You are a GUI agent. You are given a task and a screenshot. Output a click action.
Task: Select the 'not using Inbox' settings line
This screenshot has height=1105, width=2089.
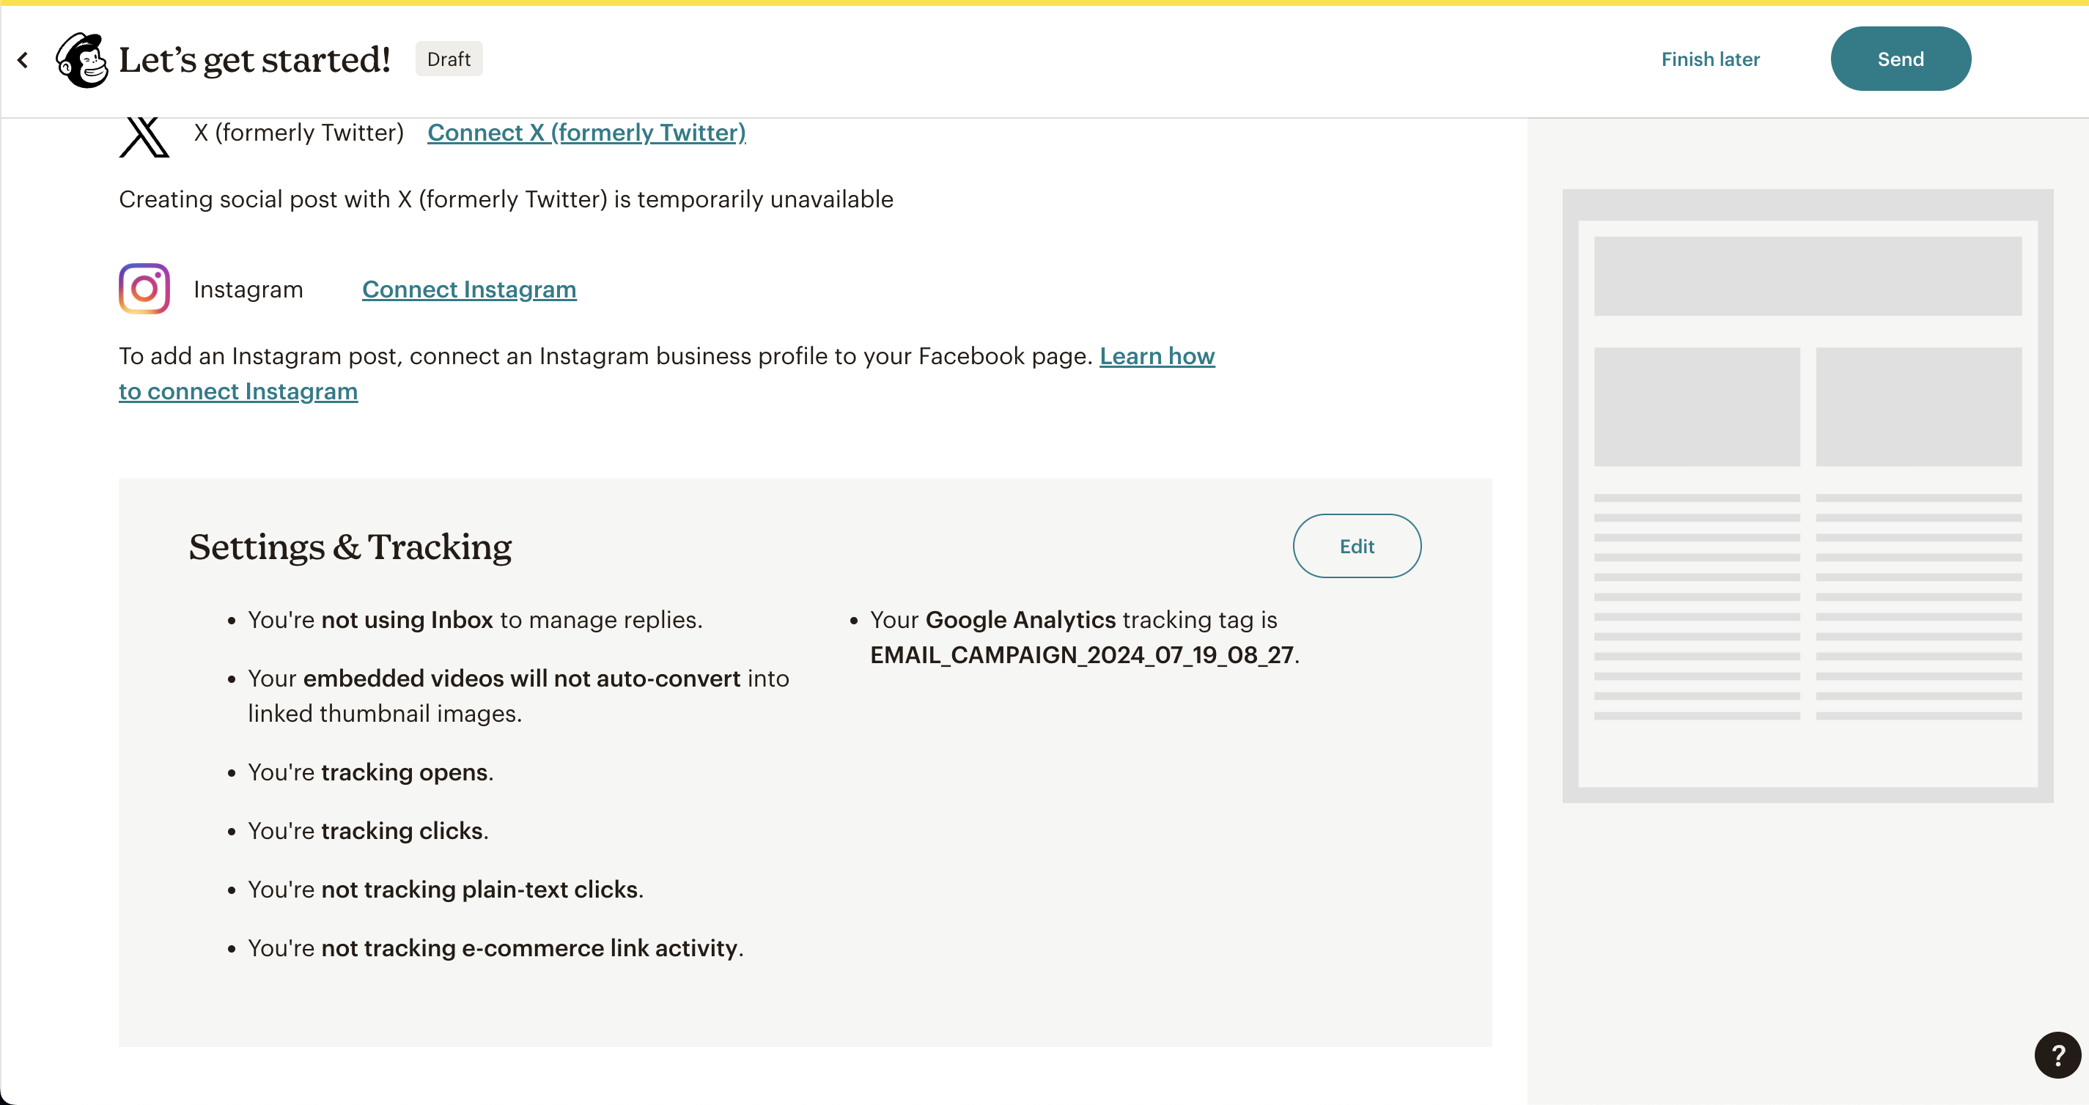click(475, 620)
